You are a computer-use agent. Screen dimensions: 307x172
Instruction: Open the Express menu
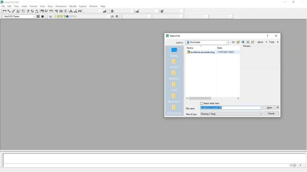point(83,6)
